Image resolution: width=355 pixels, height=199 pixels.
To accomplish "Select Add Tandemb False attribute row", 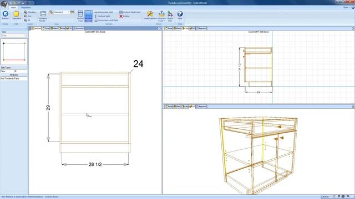I will pyautogui.click(x=14, y=78).
